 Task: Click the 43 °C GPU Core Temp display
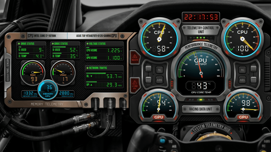pyautogui.click(x=201, y=86)
